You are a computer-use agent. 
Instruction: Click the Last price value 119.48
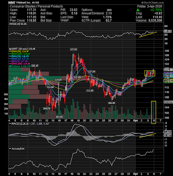pyautogui.click(x=158, y=17)
